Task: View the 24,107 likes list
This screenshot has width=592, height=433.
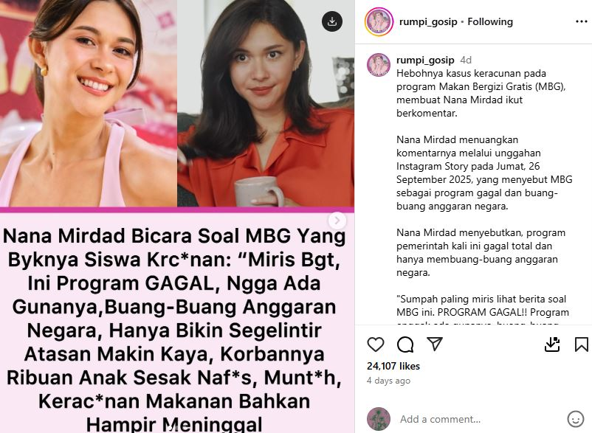Action: 393,366
